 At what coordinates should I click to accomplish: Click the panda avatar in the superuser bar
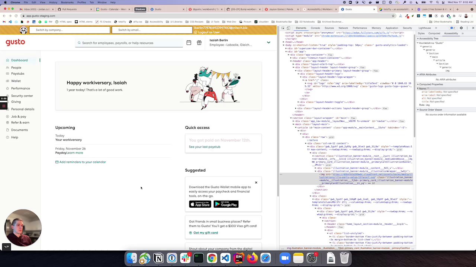click(x=23, y=30)
